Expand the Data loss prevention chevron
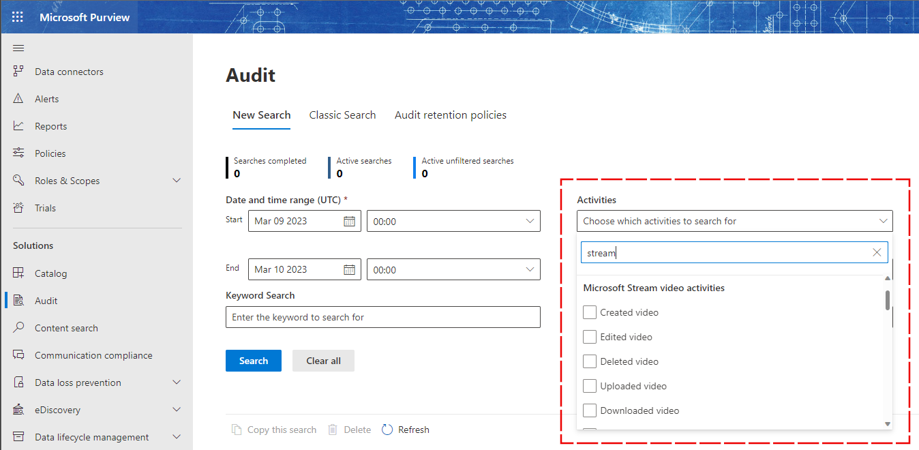This screenshot has width=919, height=450. point(177,382)
